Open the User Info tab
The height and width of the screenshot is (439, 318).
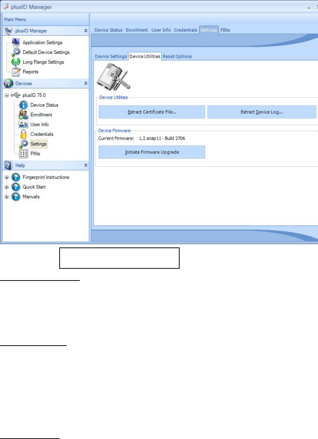pos(161,30)
